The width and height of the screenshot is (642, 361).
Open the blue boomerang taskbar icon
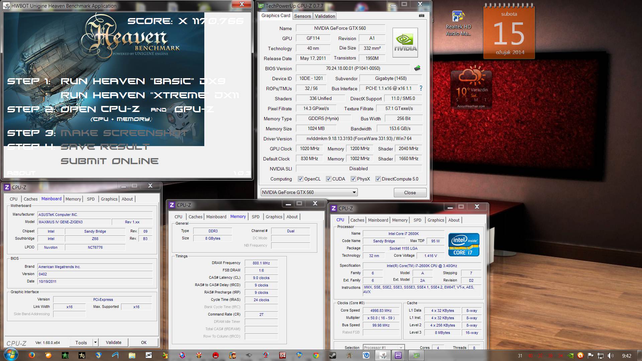tap(115, 355)
